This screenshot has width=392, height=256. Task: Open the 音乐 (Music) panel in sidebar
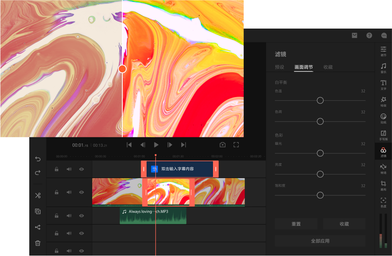tap(383, 68)
